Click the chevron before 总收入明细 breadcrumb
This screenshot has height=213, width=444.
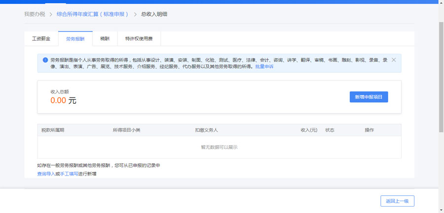click(135, 14)
